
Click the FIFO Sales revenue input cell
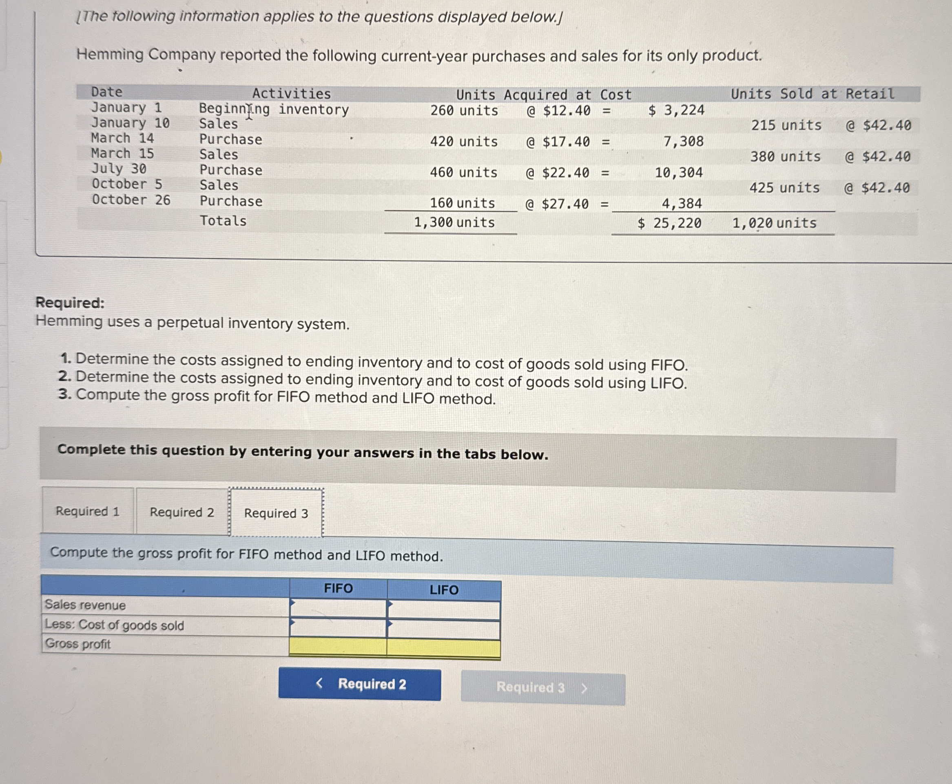[338, 608]
